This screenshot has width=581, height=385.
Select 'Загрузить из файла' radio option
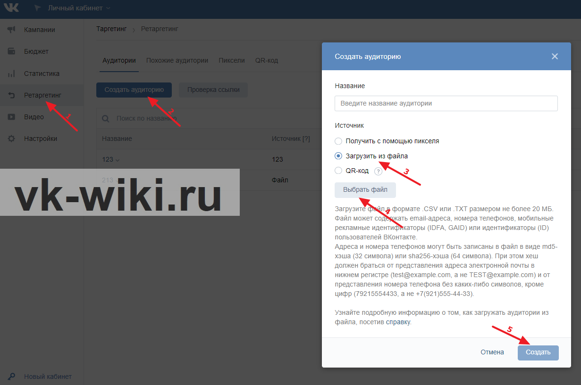(x=338, y=156)
